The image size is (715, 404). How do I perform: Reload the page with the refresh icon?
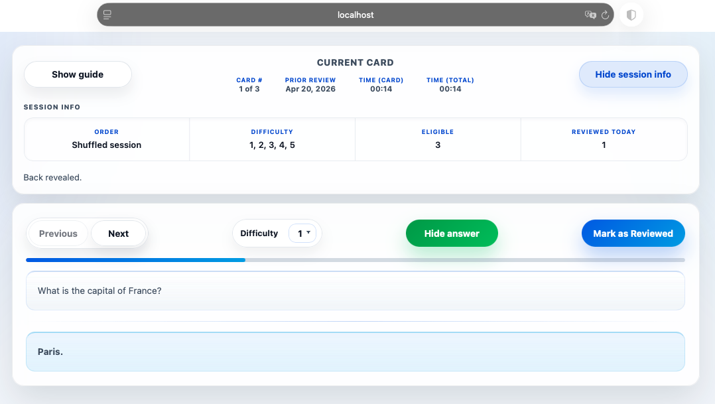[606, 15]
